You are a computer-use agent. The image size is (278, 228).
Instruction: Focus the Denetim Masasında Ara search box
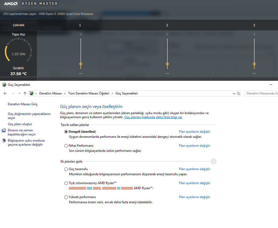261,93
